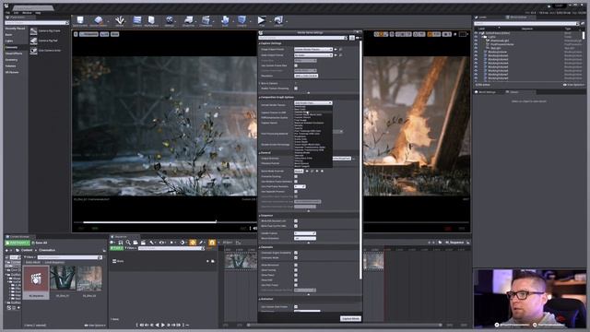Open the Content browser toolbar icon
The height and width of the screenshot is (332, 590).
pyautogui.click(x=137, y=20)
